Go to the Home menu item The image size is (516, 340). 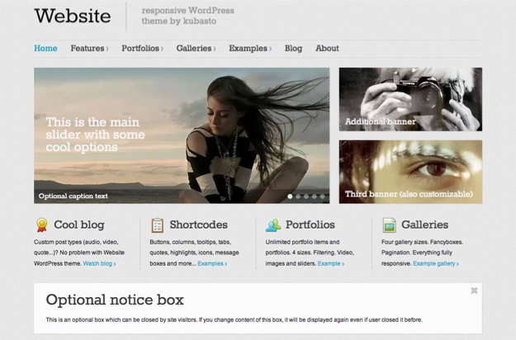[x=45, y=49]
